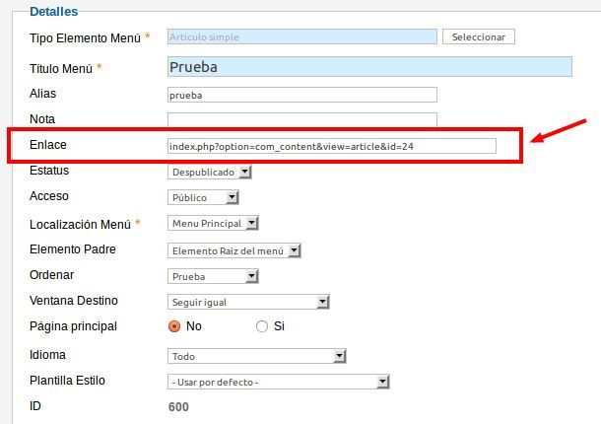601x424 pixels.
Task: Click the Estatus dropdown arrow icon
Action: click(x=245, y=172)
